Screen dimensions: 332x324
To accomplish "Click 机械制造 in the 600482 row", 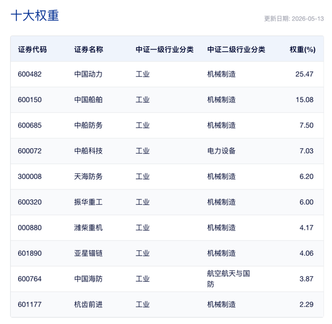I will point(222,74).
